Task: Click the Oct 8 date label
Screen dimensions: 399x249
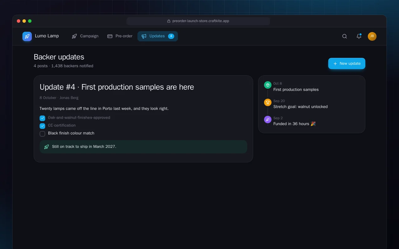Action: click(x=277, y=83)
